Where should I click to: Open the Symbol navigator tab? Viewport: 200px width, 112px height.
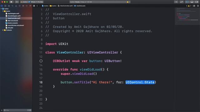click(x=9, y=6)
